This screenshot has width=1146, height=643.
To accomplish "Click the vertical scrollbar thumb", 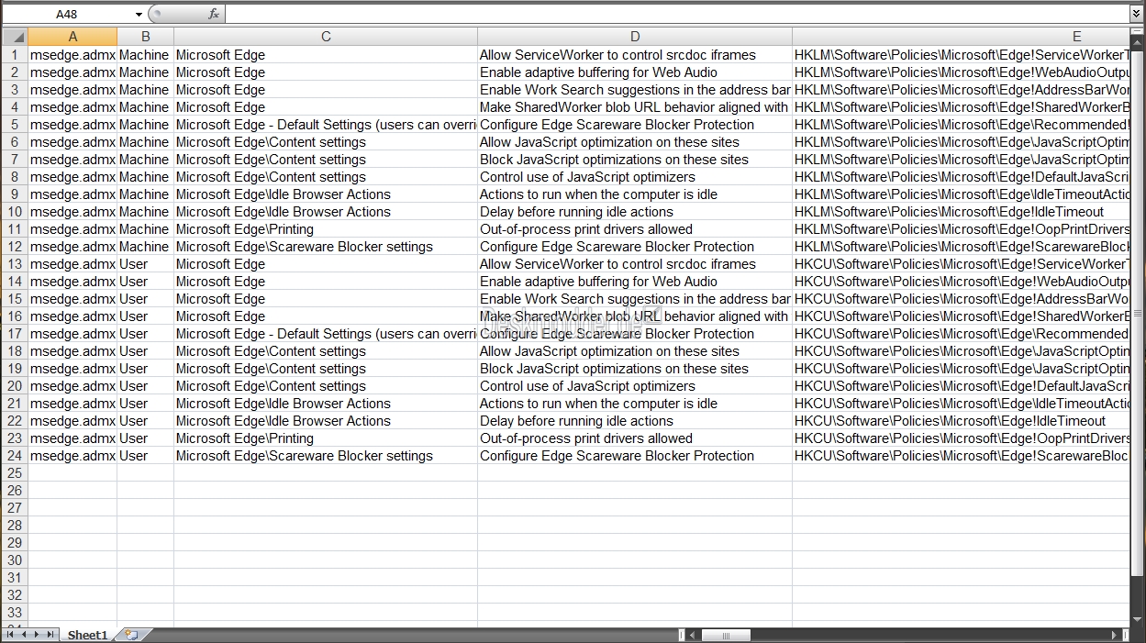I will tap(1138, 312).
